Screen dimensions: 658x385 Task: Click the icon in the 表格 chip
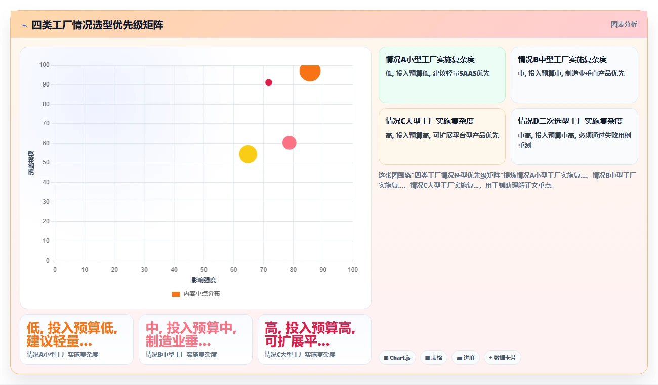427,358
